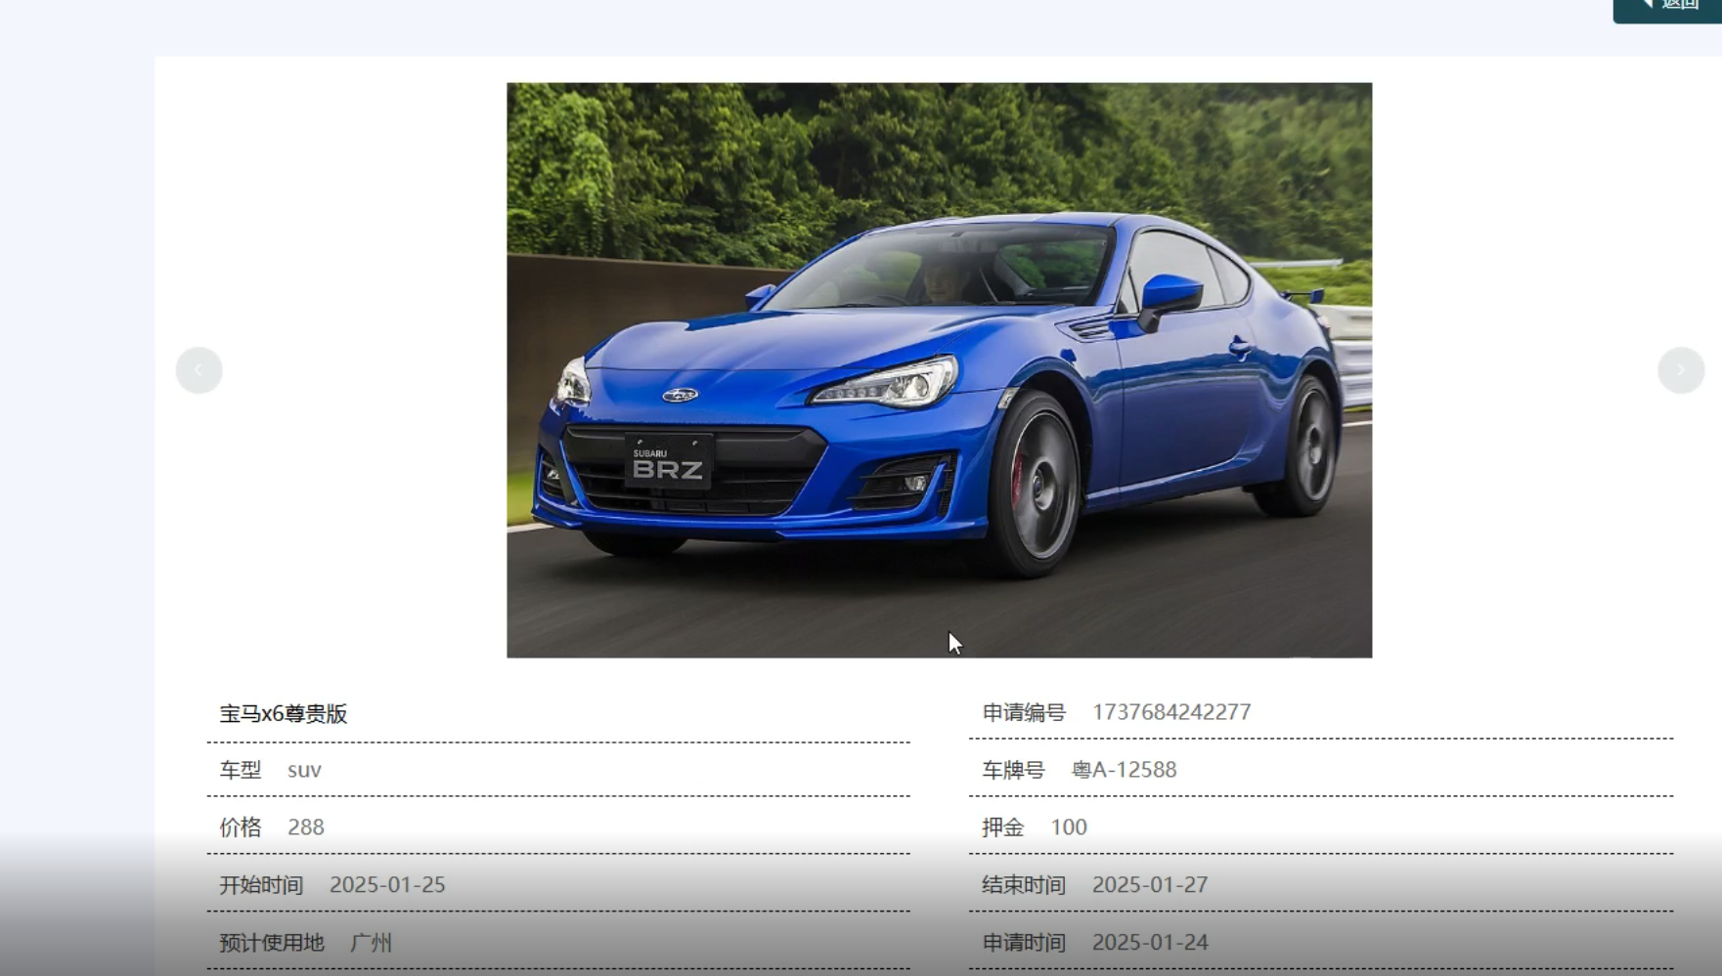Click the blue Subaru BRZ car photo
The image size is (1722, 976).
939,369
